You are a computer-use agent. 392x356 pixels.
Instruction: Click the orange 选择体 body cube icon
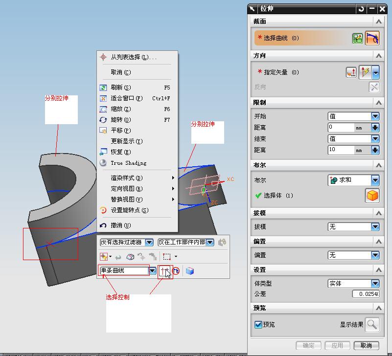pos(372,196)
